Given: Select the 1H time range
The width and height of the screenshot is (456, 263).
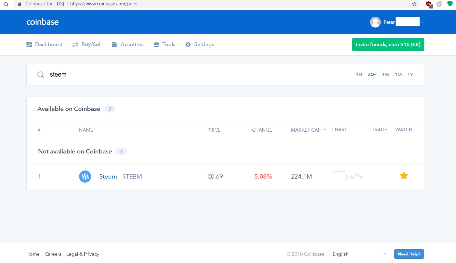Looking at the screenshot, I should click(x=359, y=75).
